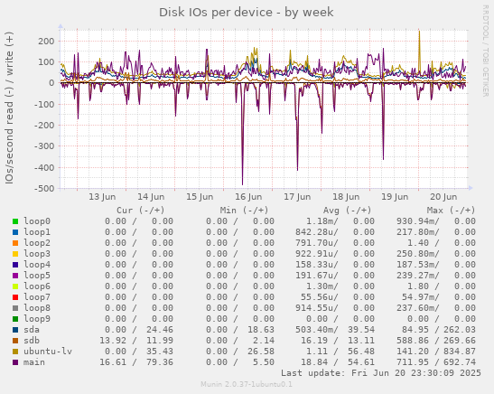
Task: Click the '13 Jun' x-axis label
Action: 102,197
